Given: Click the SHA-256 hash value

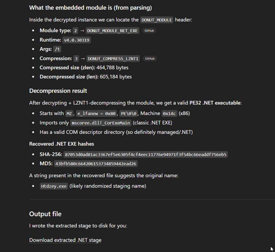Looking at the screenshot, I should [146, 155].
